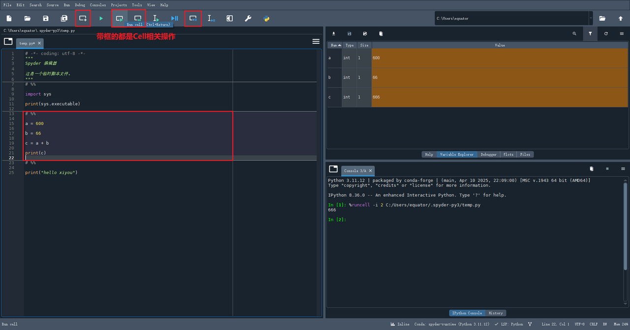Screen dimensions: 630x330
Task: Save all open files
Action: [64, 18]
